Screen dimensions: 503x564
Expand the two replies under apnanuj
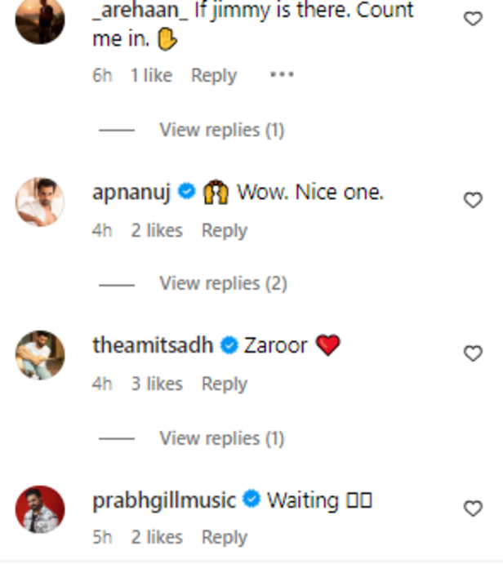[223, 283]
